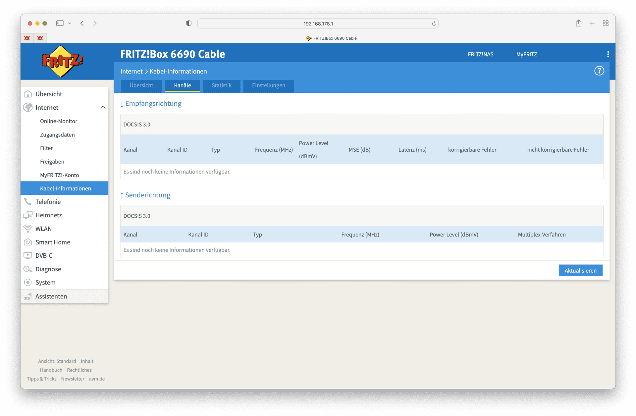Select first pinned XX tab
Viewport: 636px width, 416px height.
(x=27, y=38)
